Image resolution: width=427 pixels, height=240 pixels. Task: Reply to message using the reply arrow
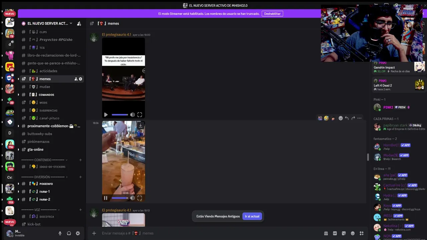click(x=347, y=118)
